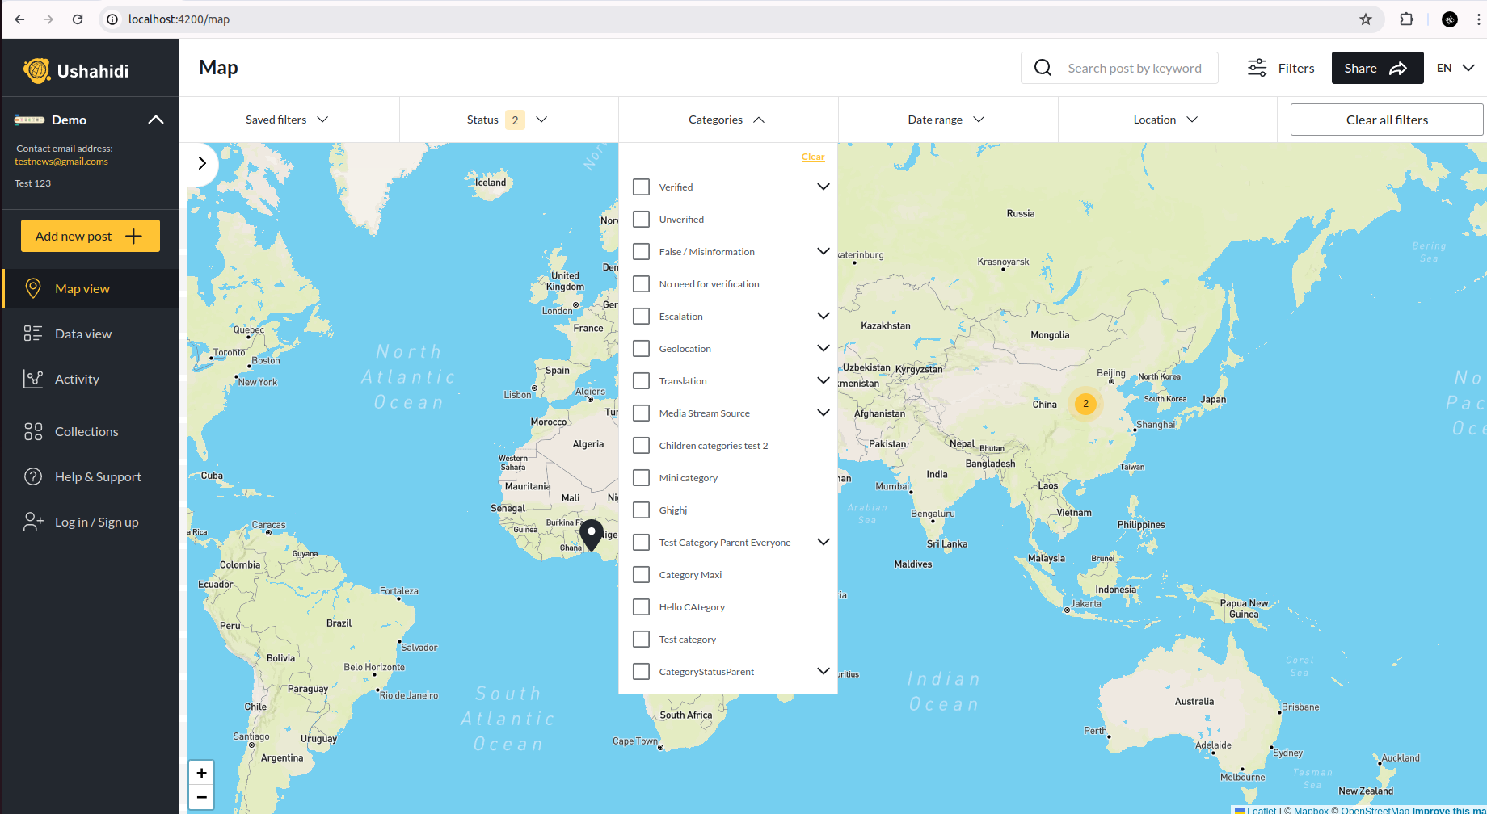Open Log in / Sign up
Image resolution: width=1487 pixels, height=814 pixels.
pos(91,522)
